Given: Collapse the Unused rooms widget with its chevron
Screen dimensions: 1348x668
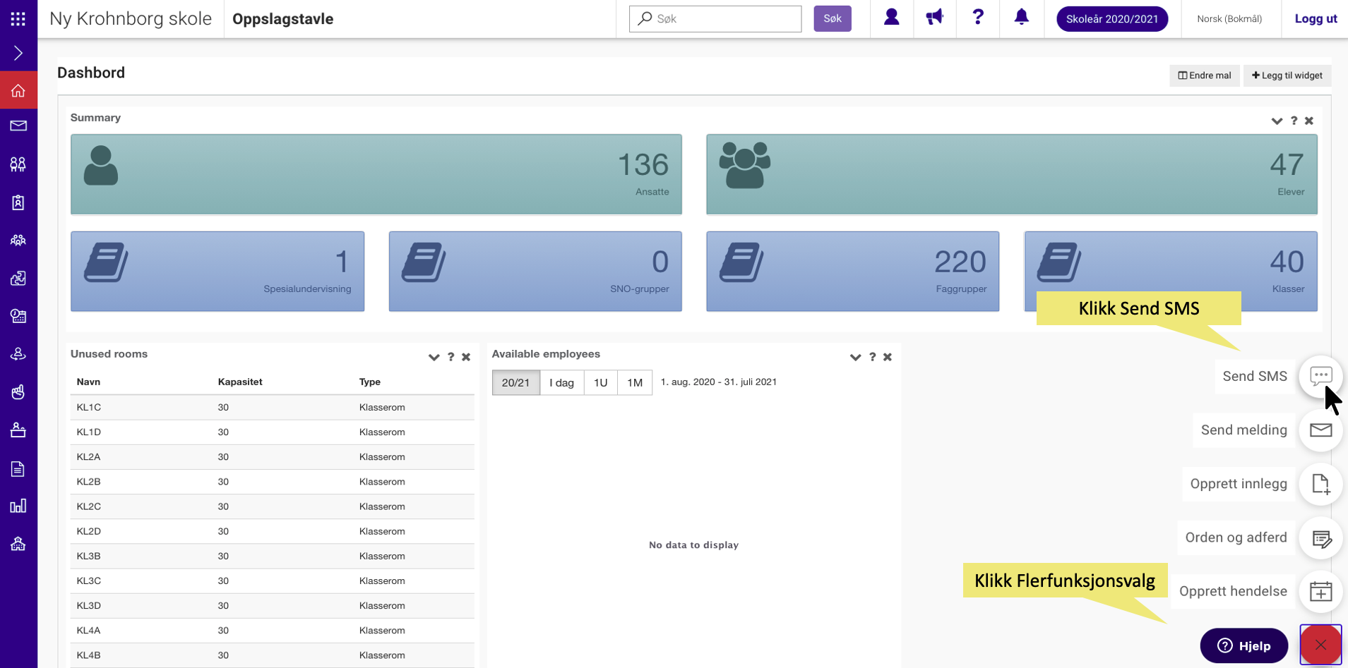Looking at the screenshot, I should (x=434, y=357).
